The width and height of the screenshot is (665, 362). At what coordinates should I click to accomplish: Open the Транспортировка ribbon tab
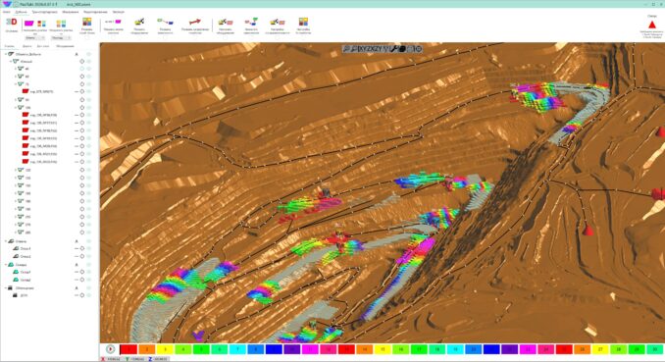tap(44, 12)
